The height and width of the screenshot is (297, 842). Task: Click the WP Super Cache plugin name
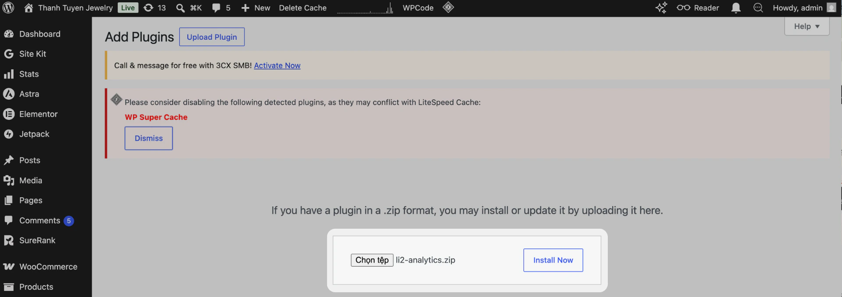[x=156, y=117]
